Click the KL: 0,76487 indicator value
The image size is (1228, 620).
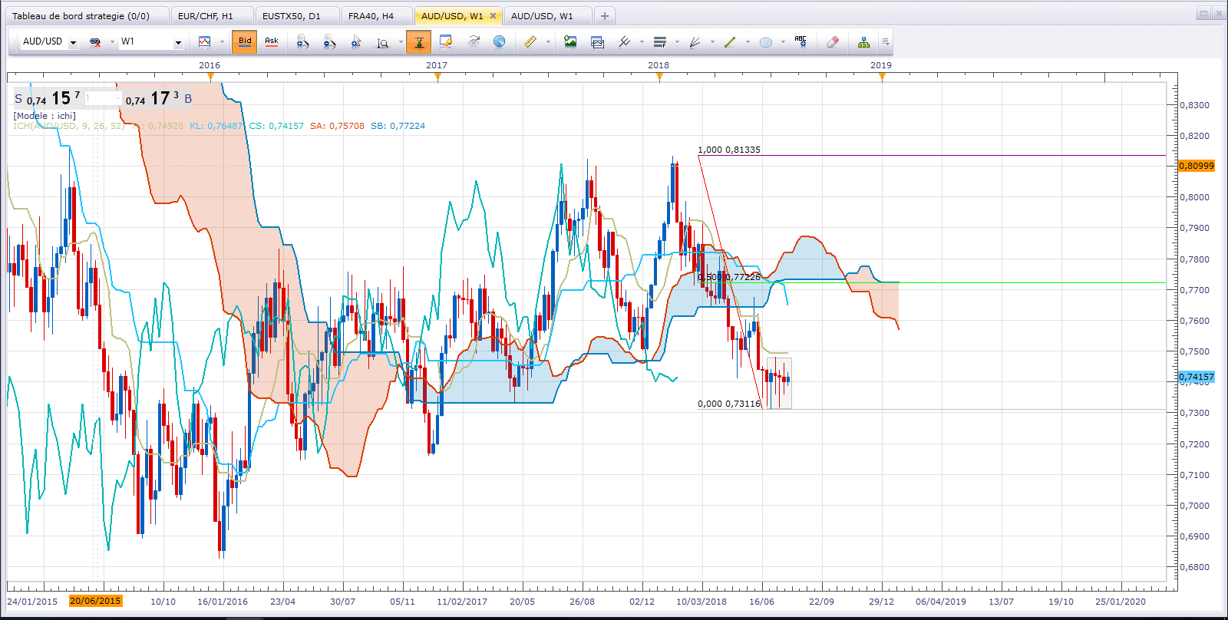click(x=216, y=126)
